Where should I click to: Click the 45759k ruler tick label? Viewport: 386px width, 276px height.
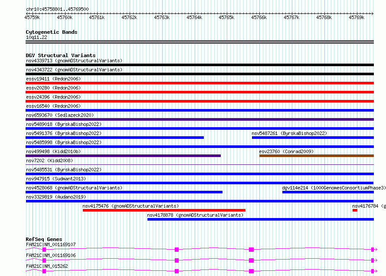32,17
